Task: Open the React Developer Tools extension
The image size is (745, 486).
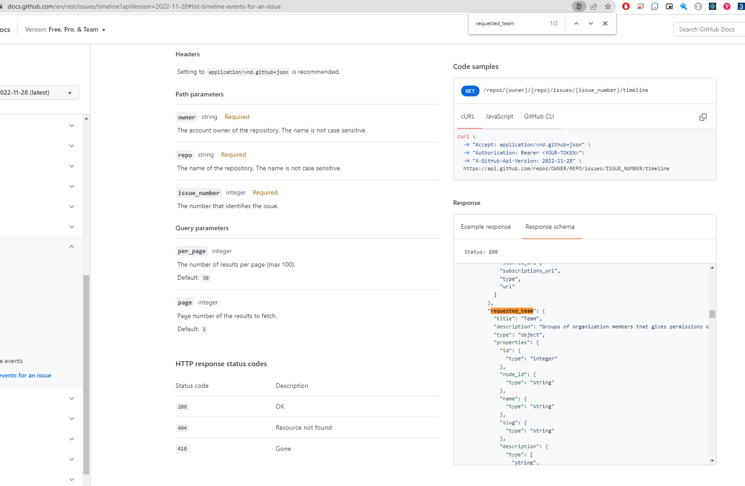Action: 712,6
